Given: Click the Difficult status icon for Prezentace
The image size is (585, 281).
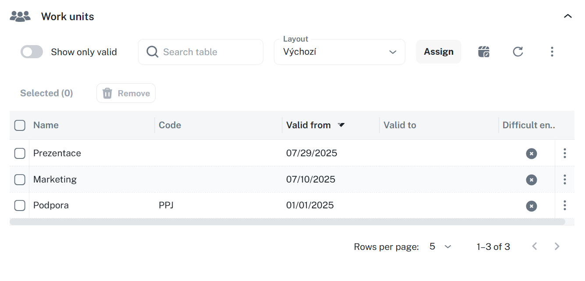Looking at the screenshot, I should [531, 154].
